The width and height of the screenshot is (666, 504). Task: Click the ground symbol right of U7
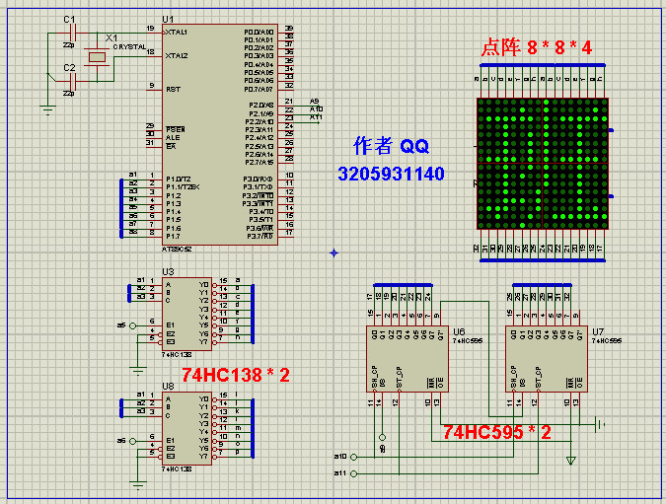click(600, 424)
